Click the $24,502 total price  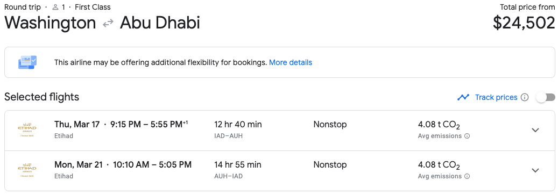point(524,23)
